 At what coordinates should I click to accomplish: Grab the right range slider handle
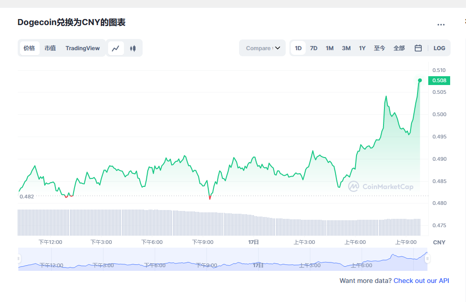pos(427,259)
